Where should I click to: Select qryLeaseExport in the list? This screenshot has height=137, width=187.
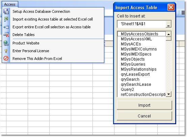point(141,74)
